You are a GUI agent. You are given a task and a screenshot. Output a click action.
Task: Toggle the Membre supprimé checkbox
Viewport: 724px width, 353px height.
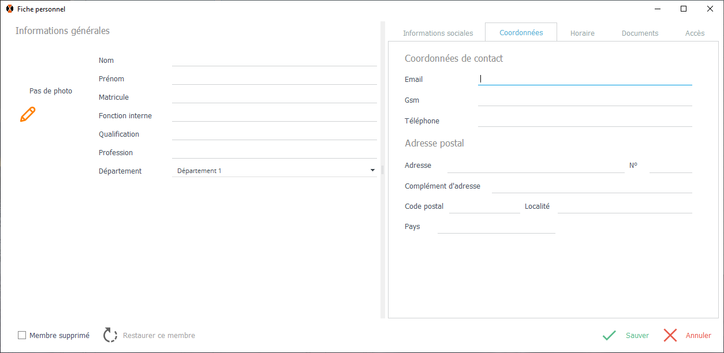[22, 335]
